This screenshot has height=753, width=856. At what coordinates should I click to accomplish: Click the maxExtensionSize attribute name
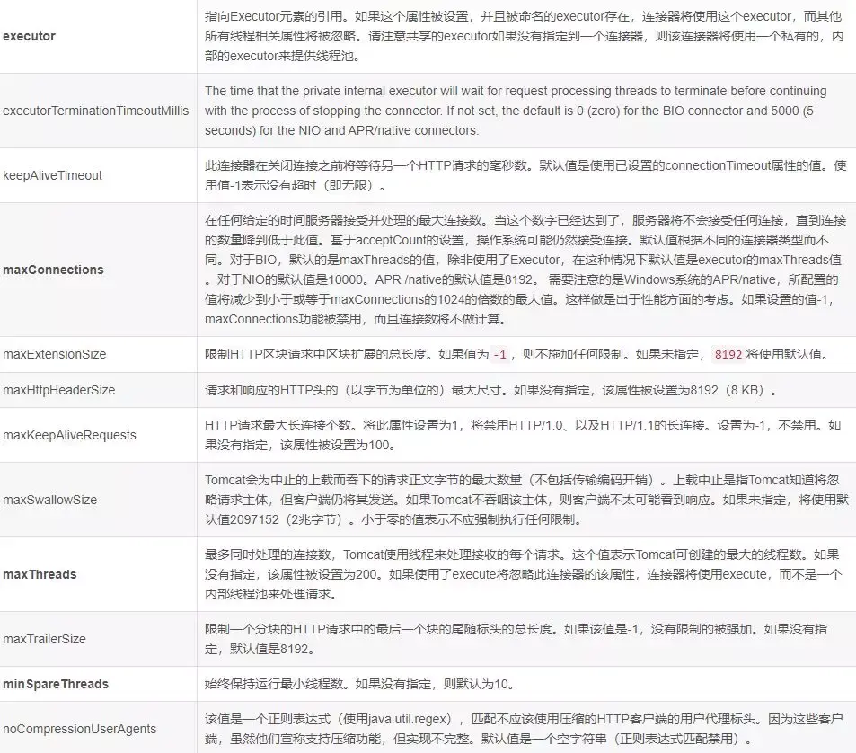pyautogui.click(x=55, y=354)
